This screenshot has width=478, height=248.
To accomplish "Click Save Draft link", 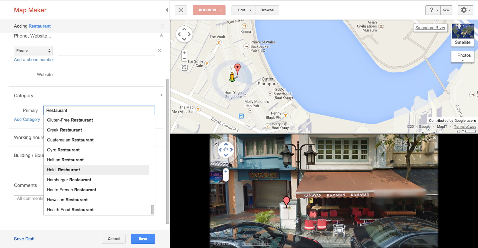I will [x=24, y=239].
